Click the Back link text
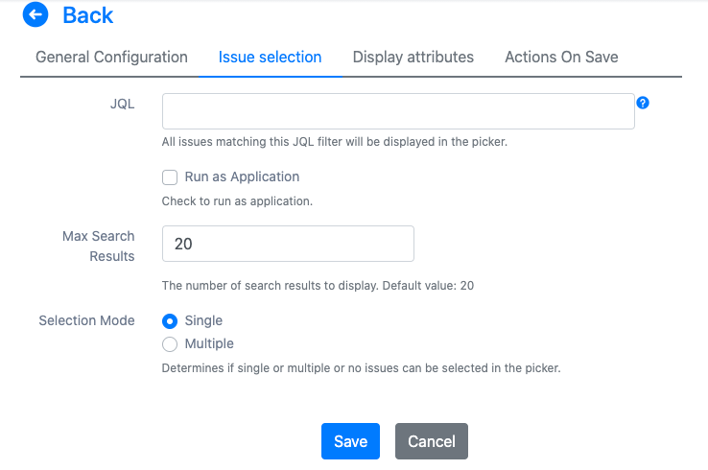 (88, 15)
